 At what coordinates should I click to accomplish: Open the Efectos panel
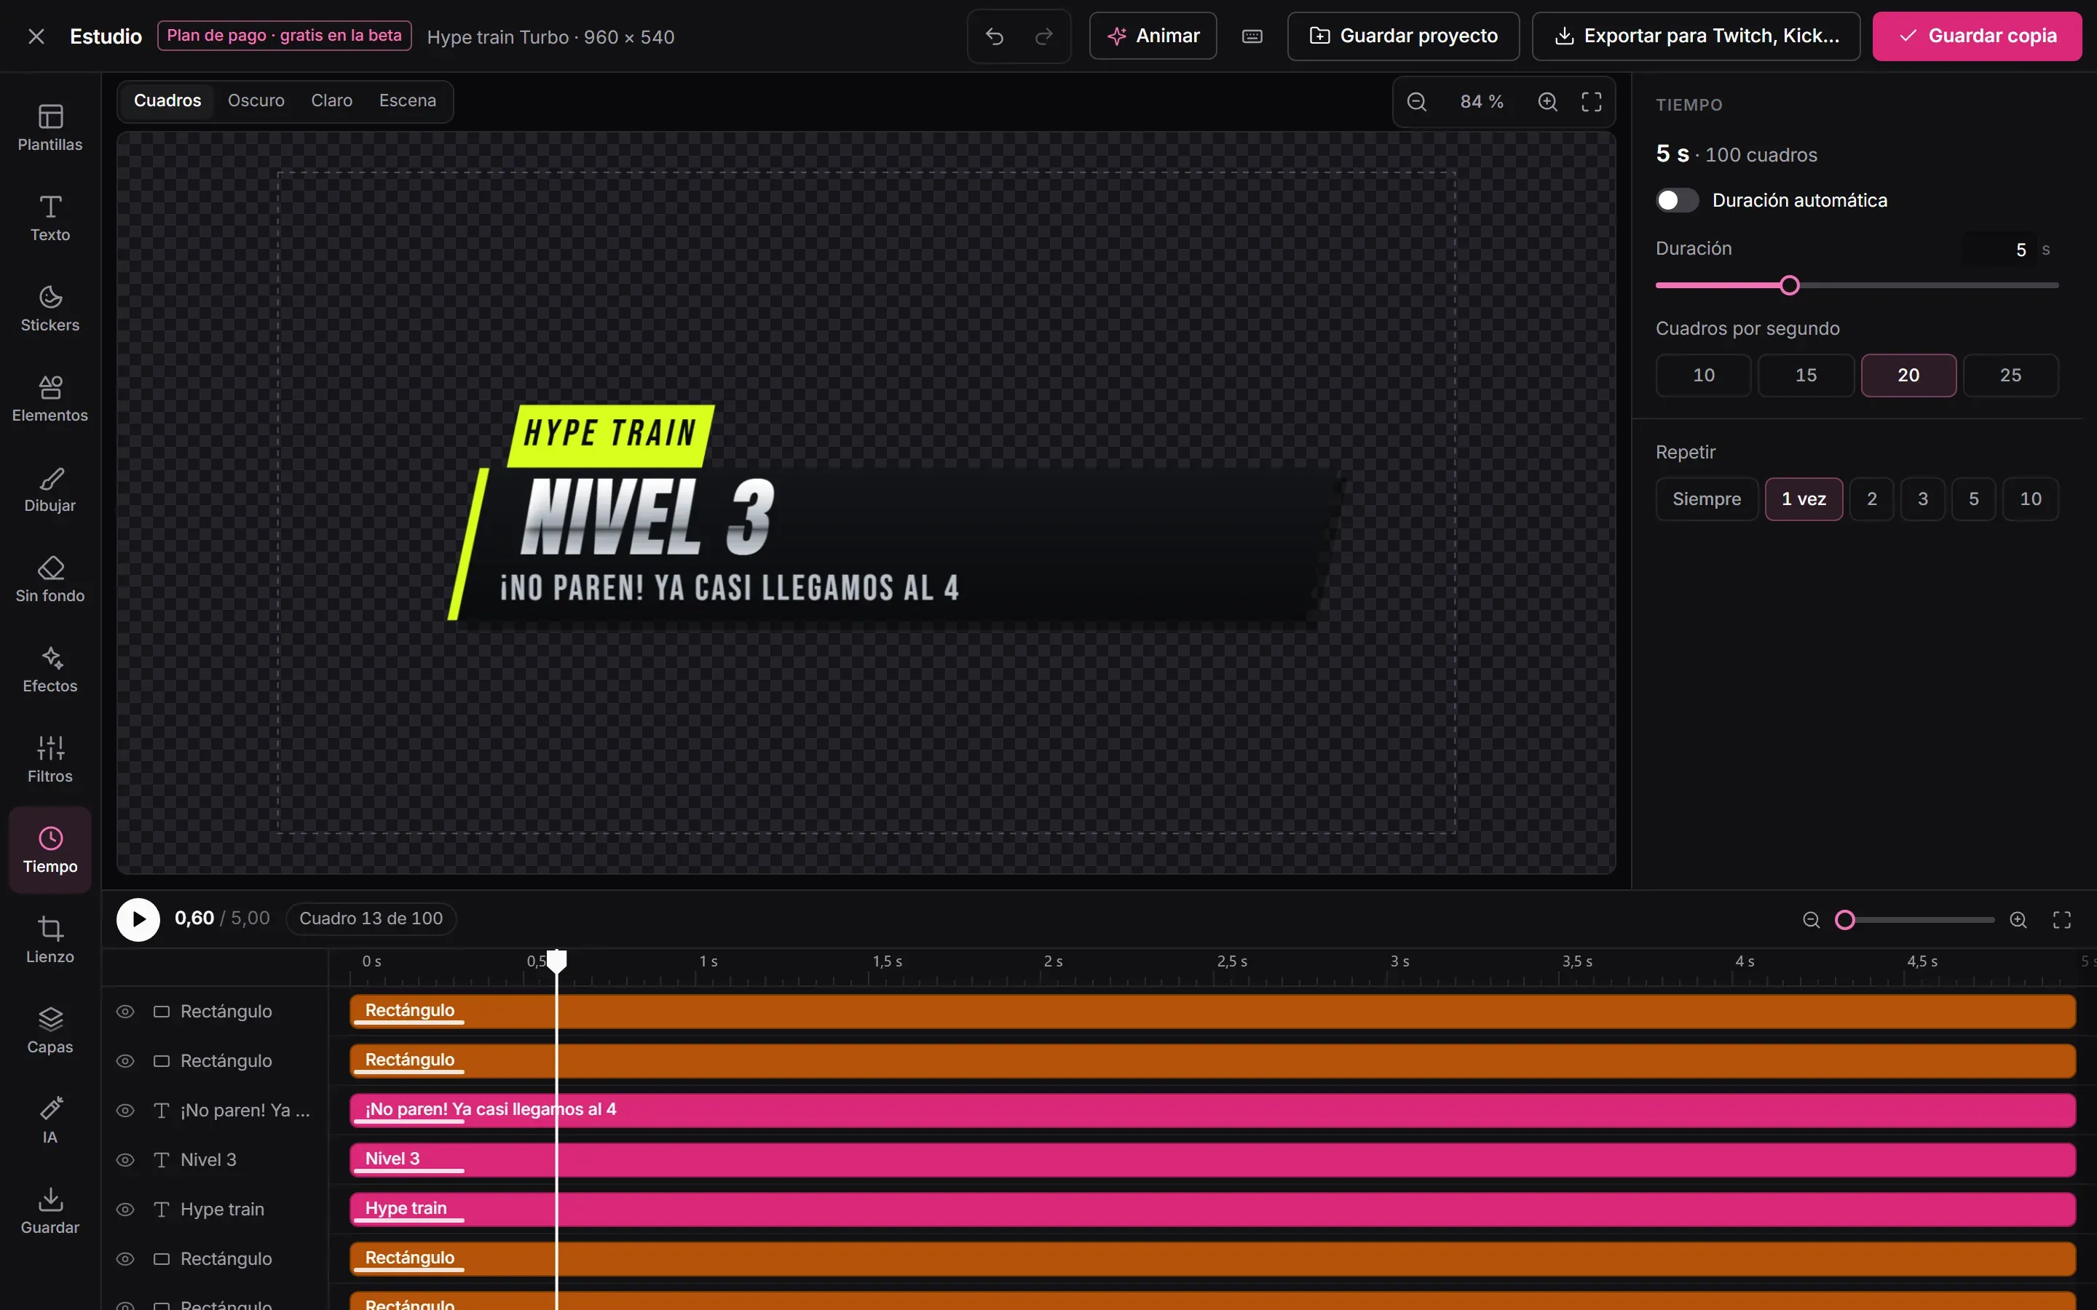(50, 669)
